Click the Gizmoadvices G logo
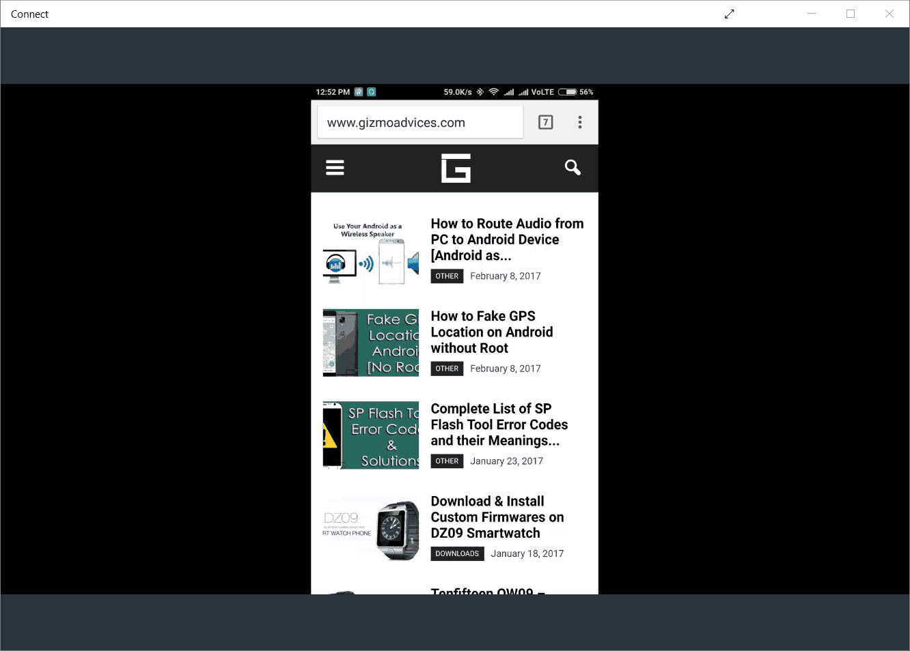Screen dimensions: 910x651 tap(456, 168)
